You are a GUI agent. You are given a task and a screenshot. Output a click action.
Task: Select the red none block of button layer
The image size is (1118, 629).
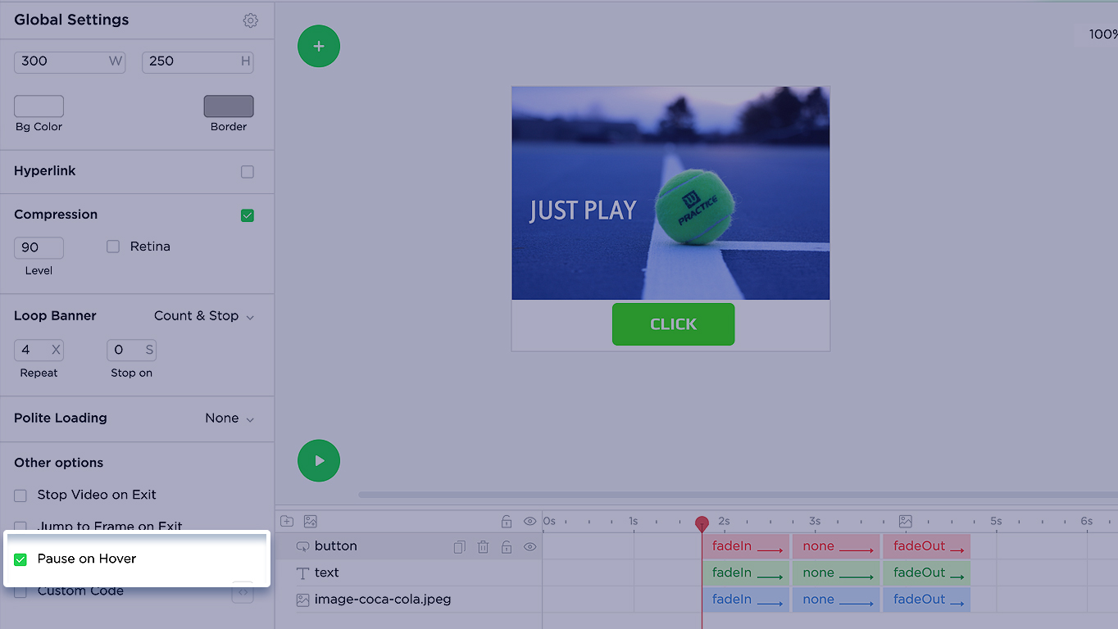(836, 546)
